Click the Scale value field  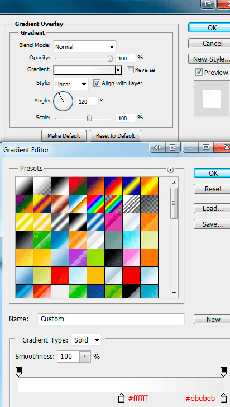tap(126, 118)
